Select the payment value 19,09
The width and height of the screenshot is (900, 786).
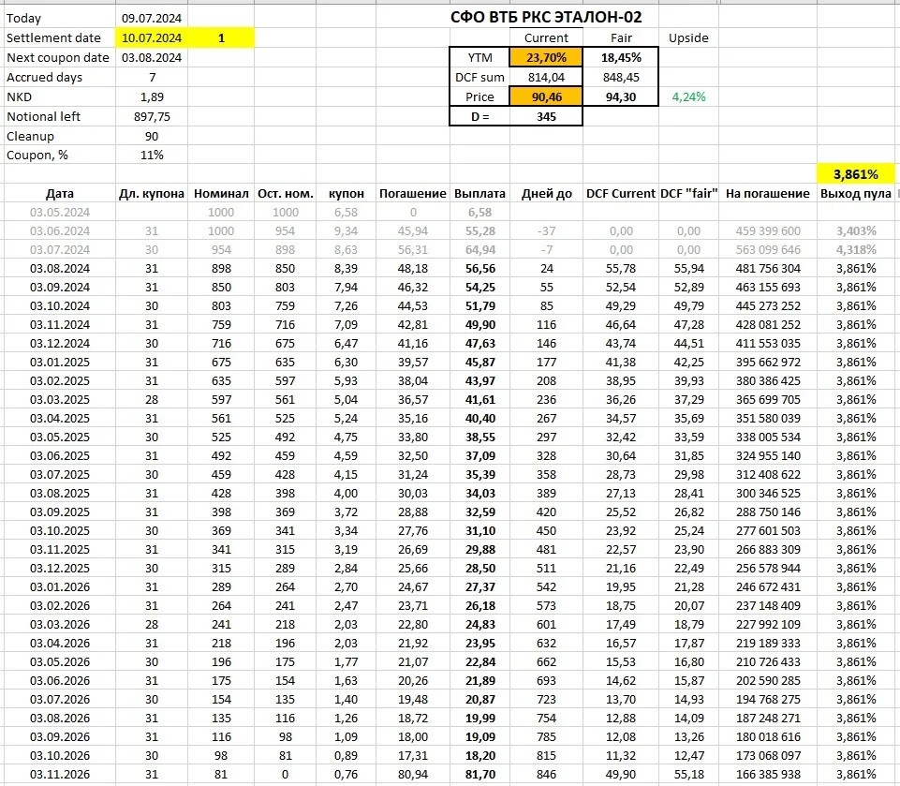pos(480,736)
